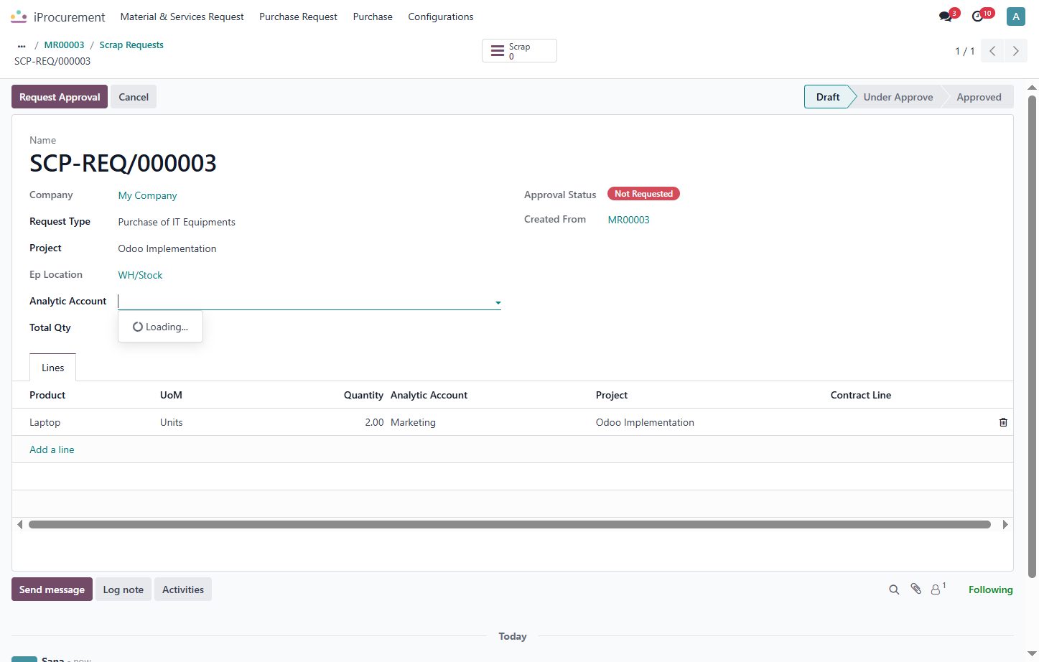This screenshot has height=662, width=1039.
Task: Open the Analytic Account dropdown arrow
Action: point(498,302)
